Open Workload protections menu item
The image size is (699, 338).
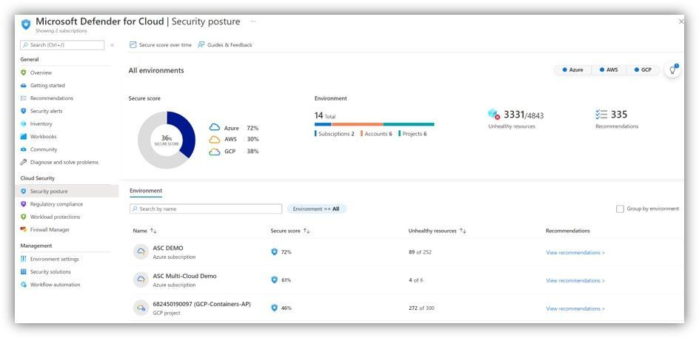(x=56, y=217)
